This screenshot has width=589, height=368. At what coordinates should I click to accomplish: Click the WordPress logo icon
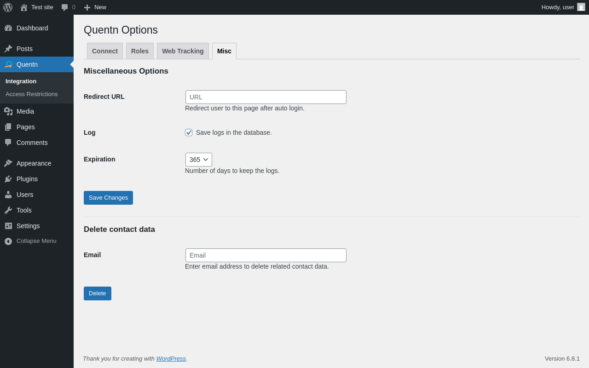tap(8, 7)
